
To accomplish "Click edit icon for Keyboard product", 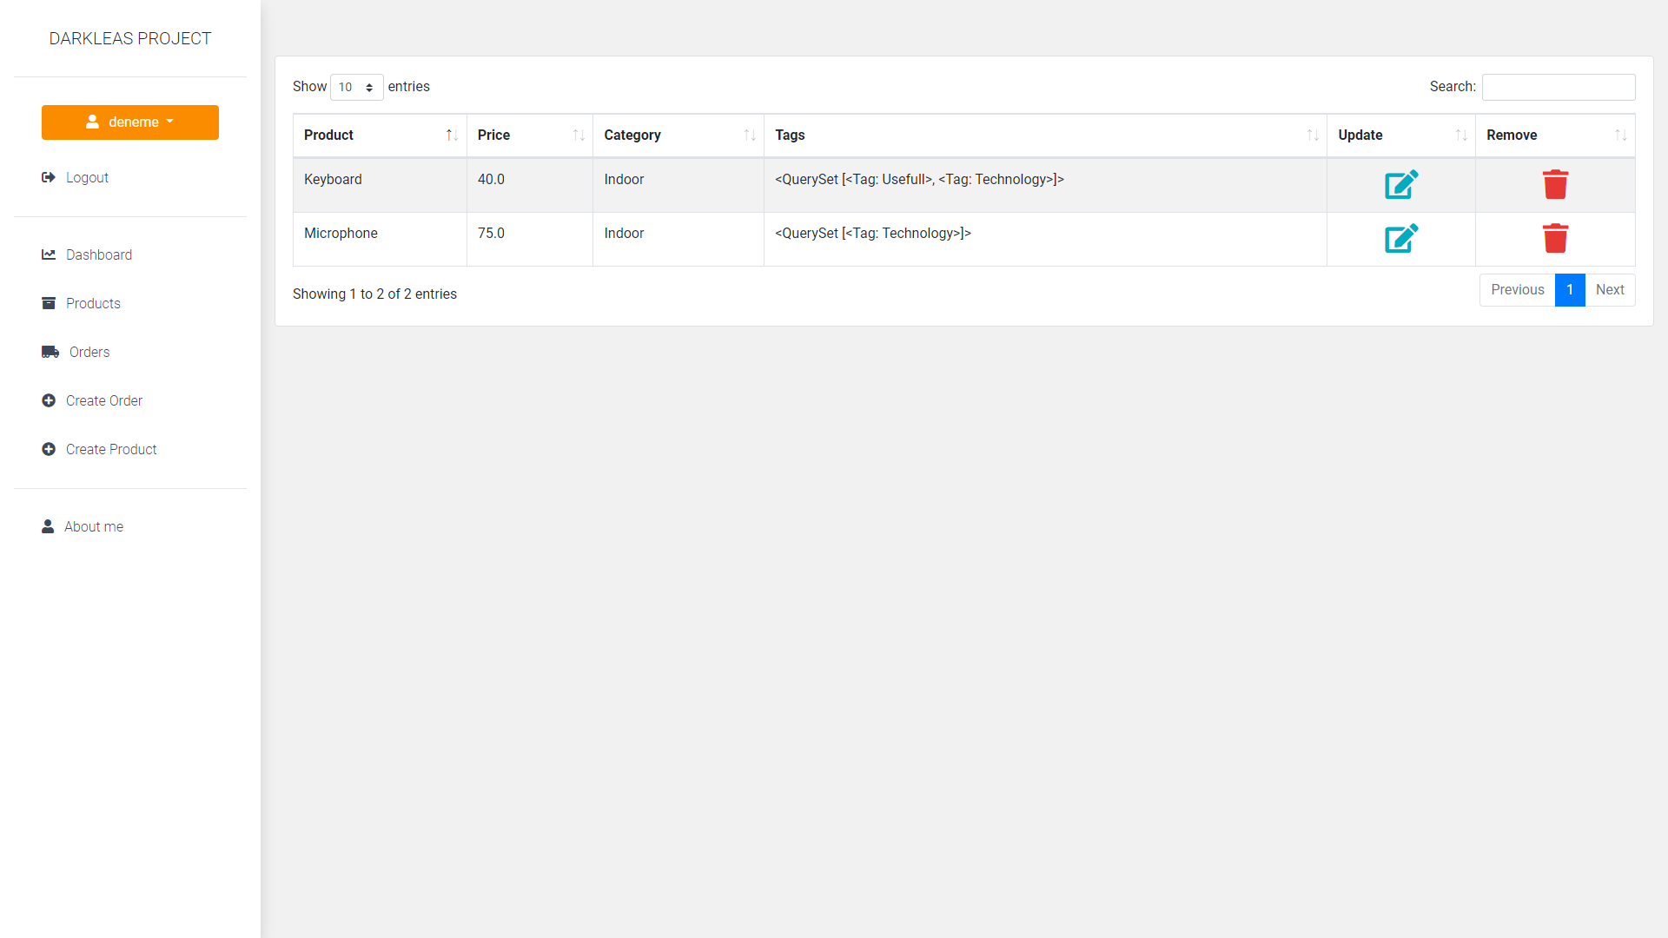I will (1400, 184).
